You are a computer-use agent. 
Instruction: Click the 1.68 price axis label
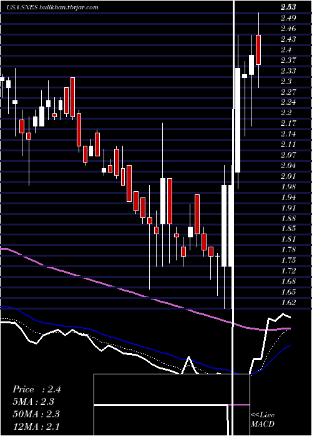tap(288, 282)
